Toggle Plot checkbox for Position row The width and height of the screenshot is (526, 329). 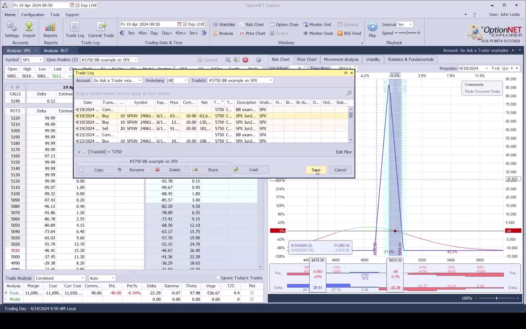(252, 293)
